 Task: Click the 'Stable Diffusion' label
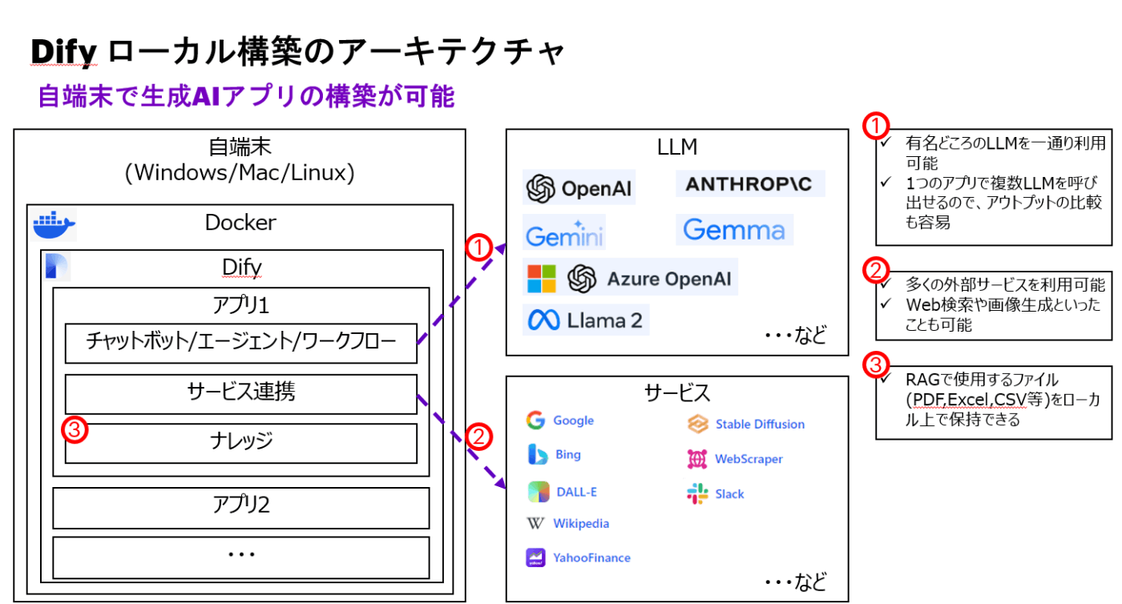tap(760, 425)
